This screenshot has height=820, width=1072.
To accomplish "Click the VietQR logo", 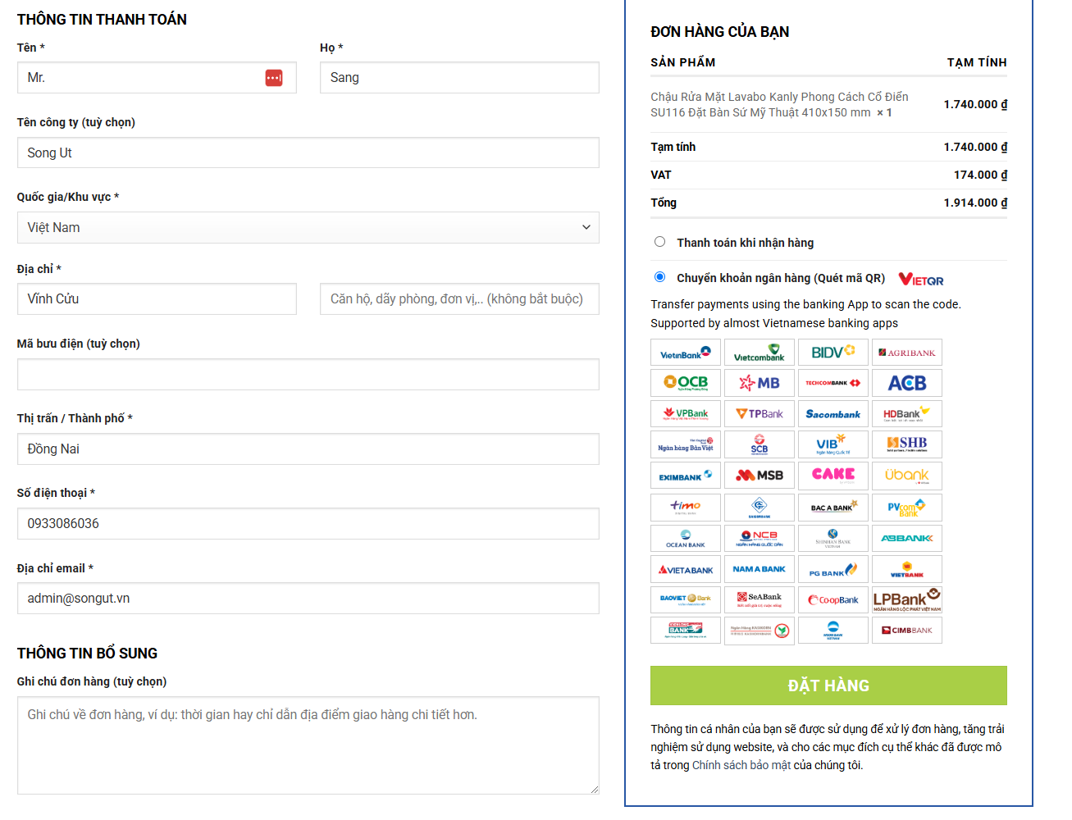I will tap(921, 280).
